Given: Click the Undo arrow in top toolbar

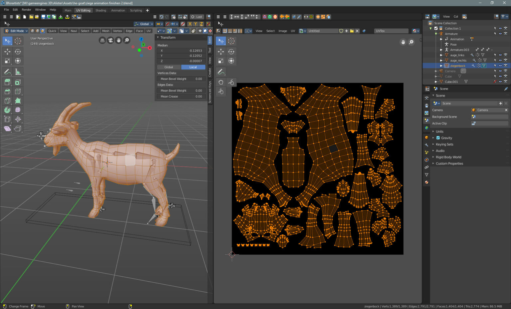Looking at the screenshot, I should tap(161, 17).
